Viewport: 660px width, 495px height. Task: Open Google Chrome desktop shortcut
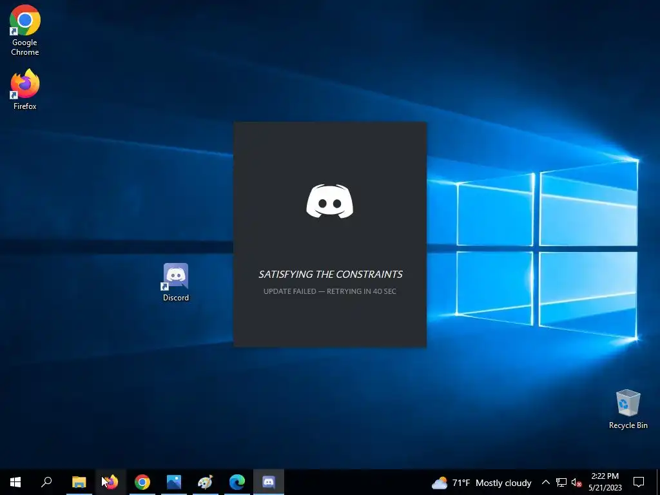click(25, 30)
